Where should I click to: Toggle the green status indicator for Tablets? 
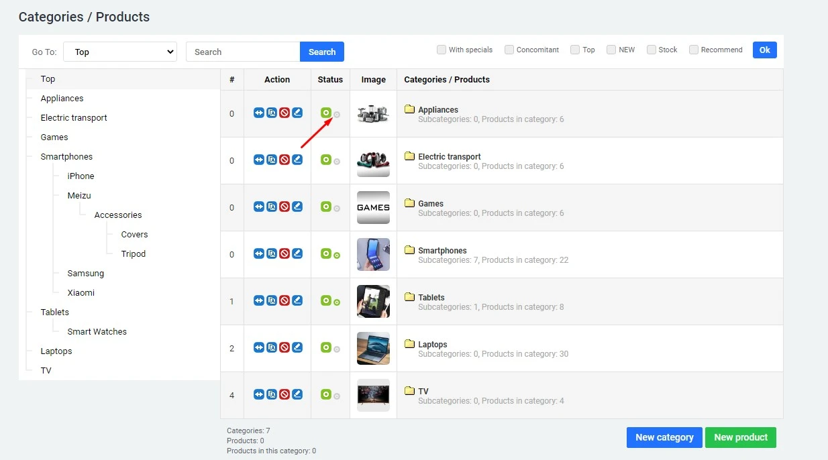click(326, 300)
